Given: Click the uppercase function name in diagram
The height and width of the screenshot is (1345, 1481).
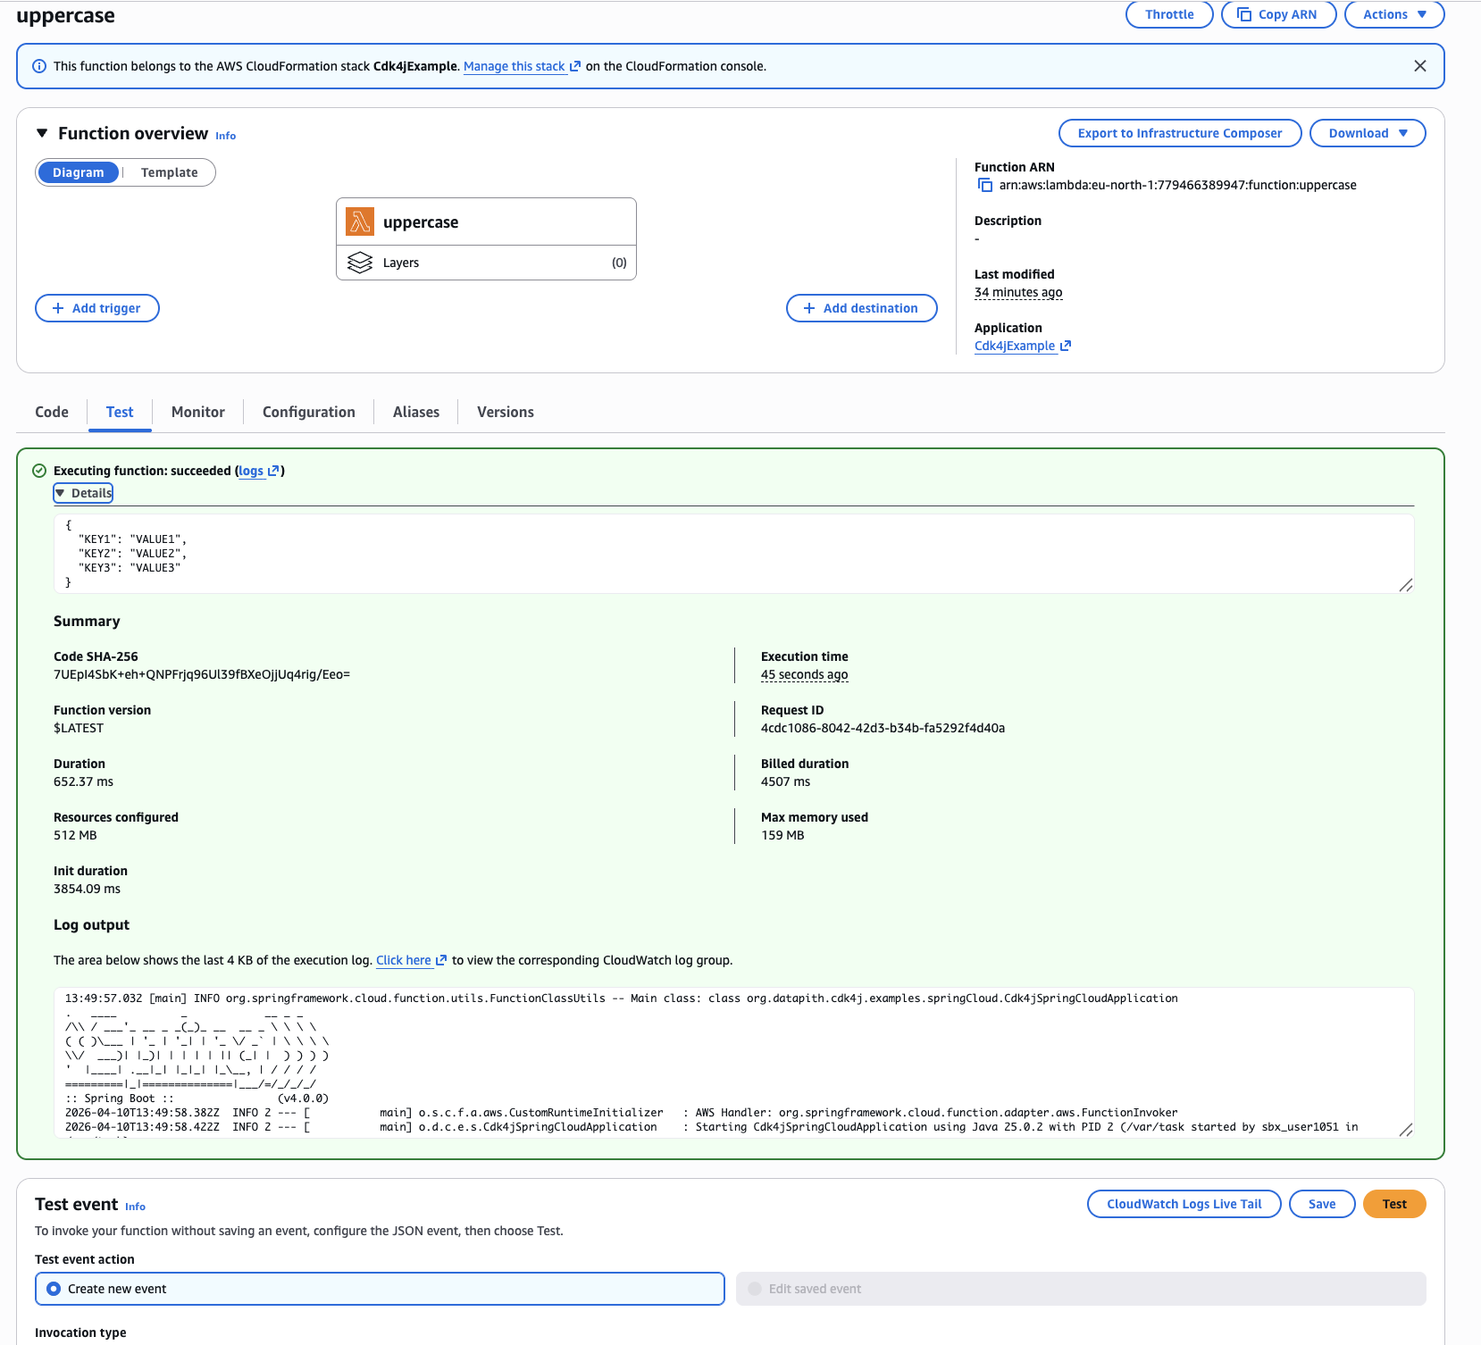Looking at the screenshot, I should click(421, 222).
